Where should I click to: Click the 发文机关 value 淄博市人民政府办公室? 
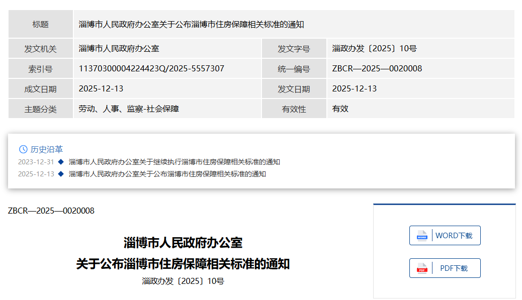coord(119,49)
